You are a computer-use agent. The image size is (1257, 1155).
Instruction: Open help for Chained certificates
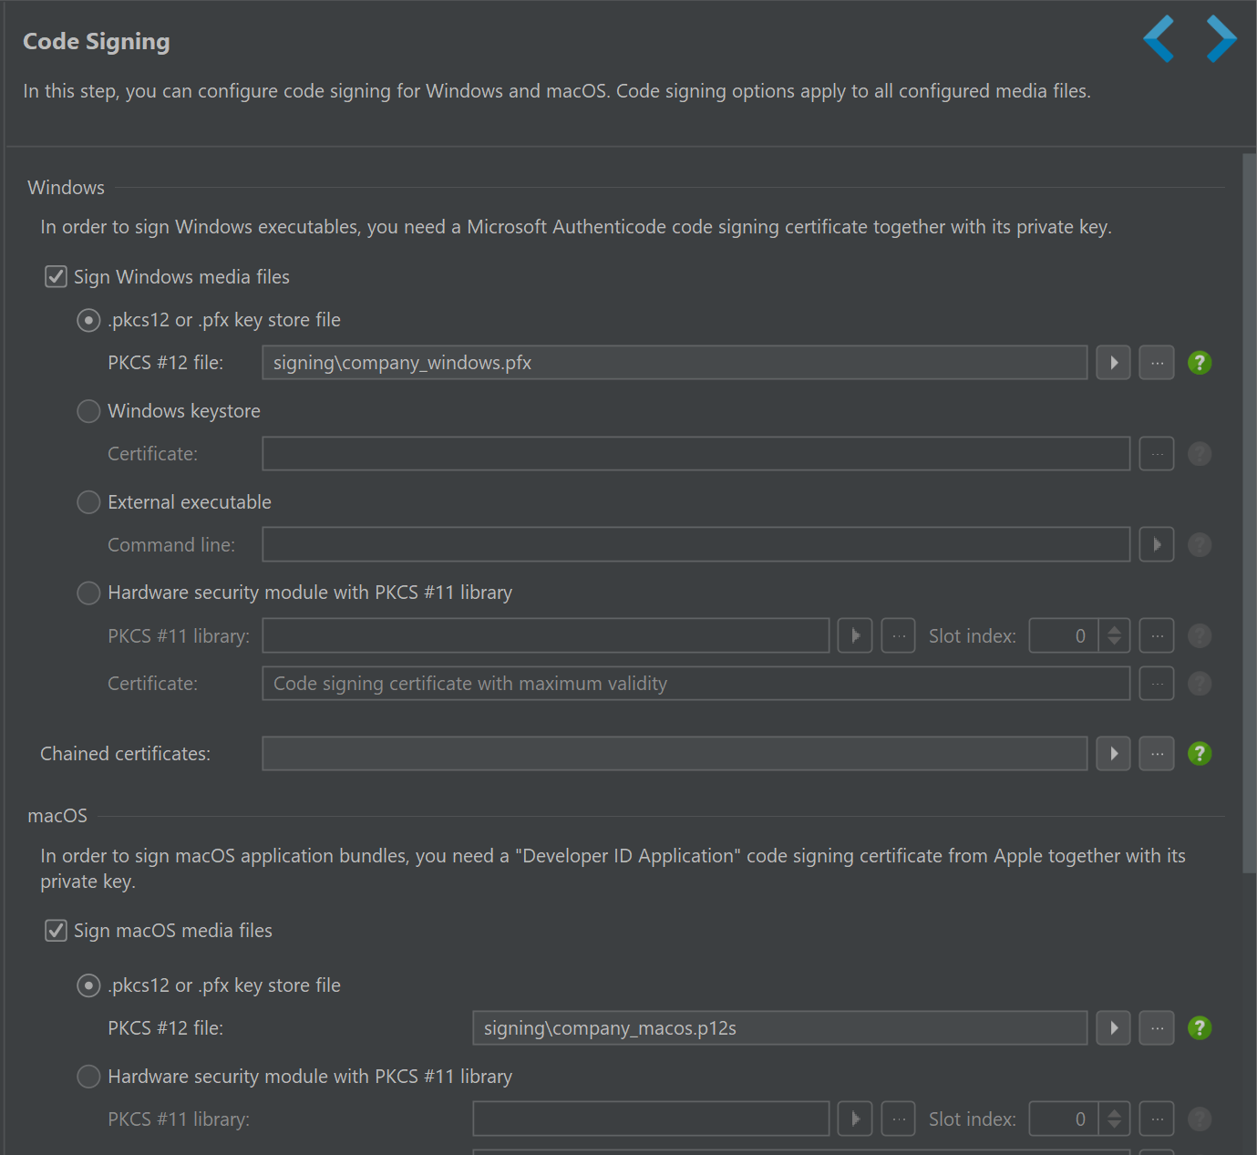tap(1200, 754)
